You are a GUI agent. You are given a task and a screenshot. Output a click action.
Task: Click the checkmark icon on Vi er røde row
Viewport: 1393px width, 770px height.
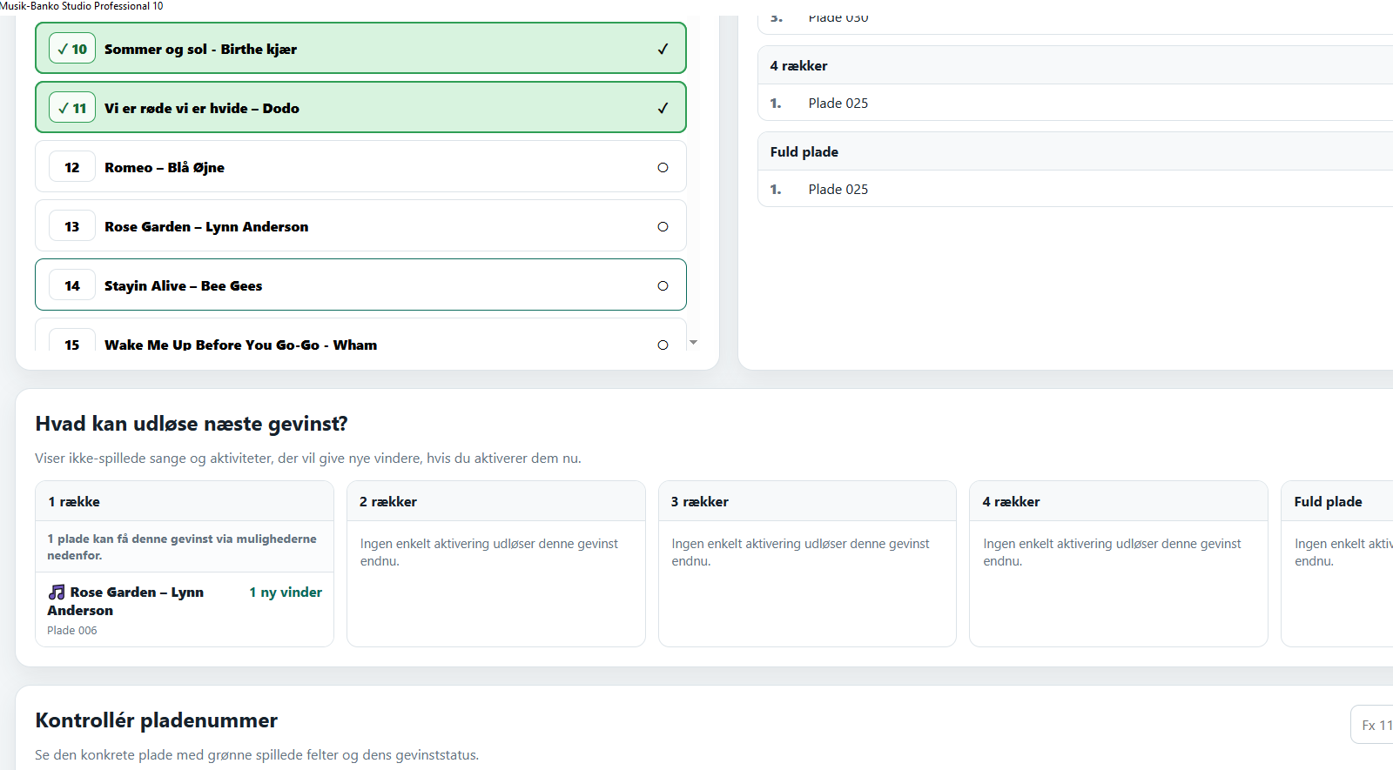tap(663, 108)
